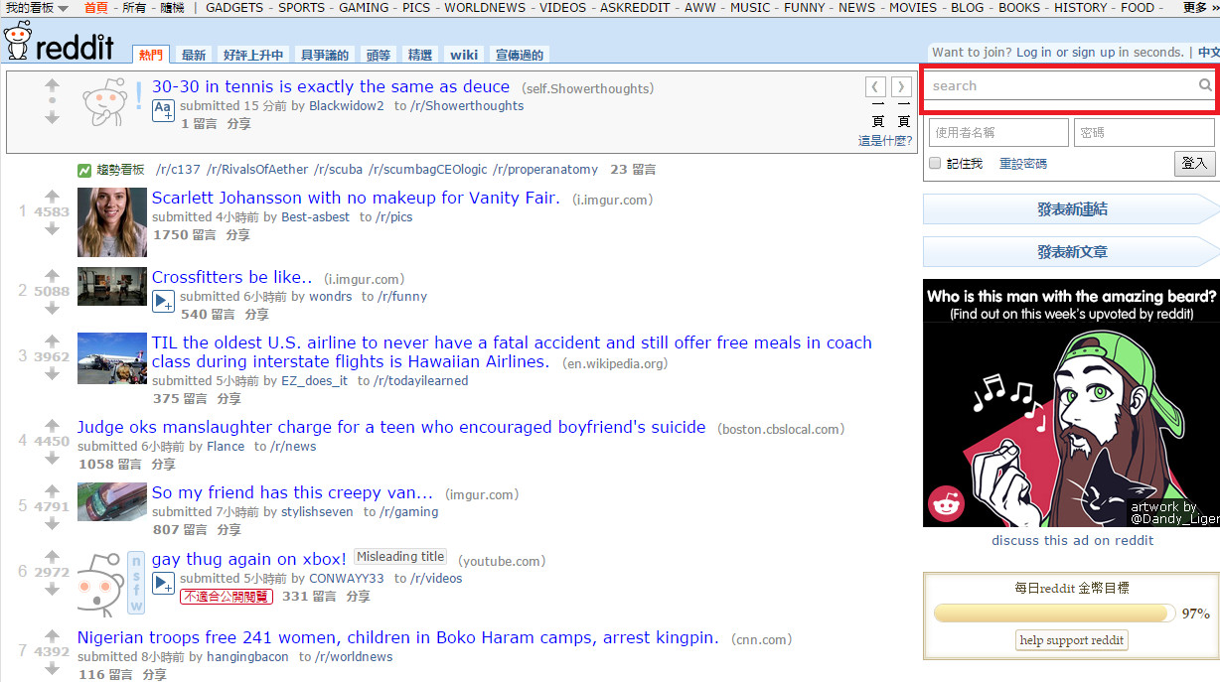
Task: Open the Crossfitters post thumbnail
Action: 112,286
